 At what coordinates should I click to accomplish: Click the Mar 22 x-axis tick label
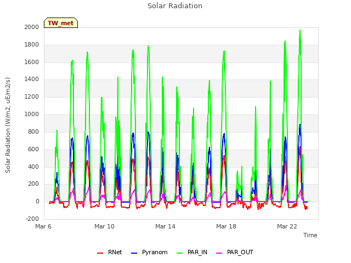pos(287,226)
